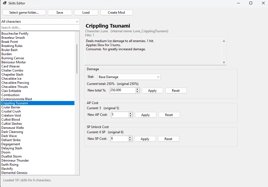
Task: Click the New SP Cost input field
Action: 119,139
